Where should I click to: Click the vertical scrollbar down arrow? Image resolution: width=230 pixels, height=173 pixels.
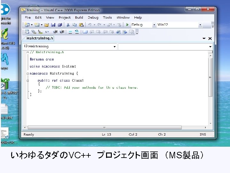pos(211,124)
